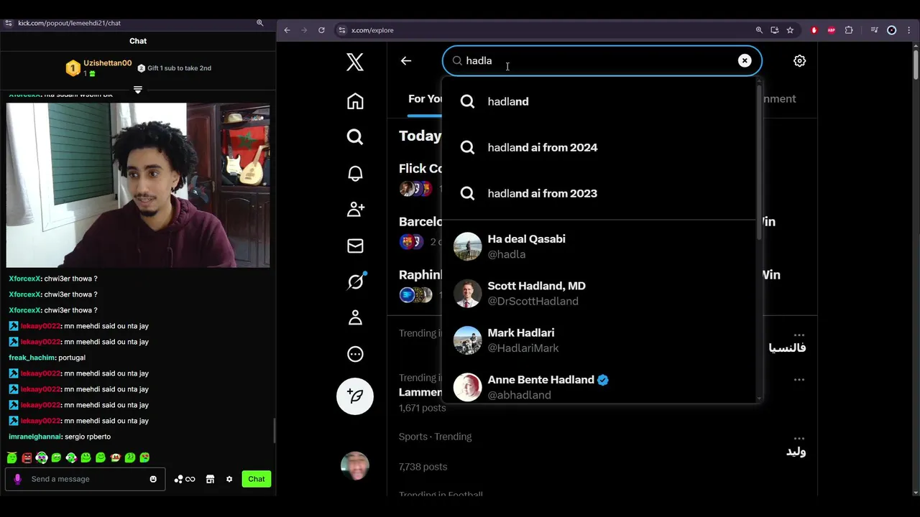Click the x.com/explore address bar
Screen dimensions: 920x517
[546, 30]
